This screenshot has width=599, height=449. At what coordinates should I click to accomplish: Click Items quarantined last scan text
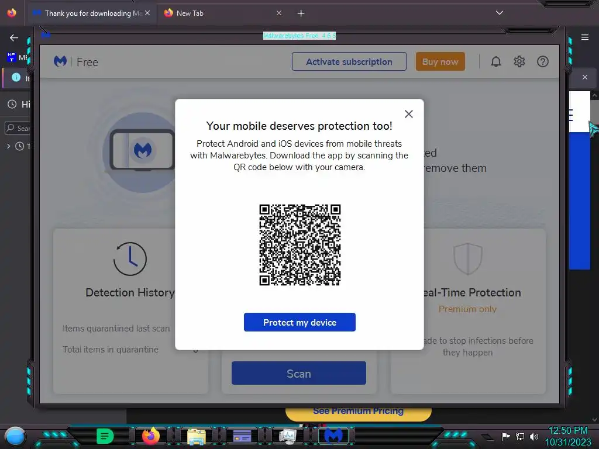coord(116,329)
